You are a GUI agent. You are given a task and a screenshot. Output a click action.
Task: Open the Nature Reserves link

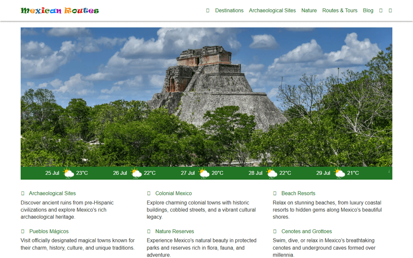[x=174, y=231]
